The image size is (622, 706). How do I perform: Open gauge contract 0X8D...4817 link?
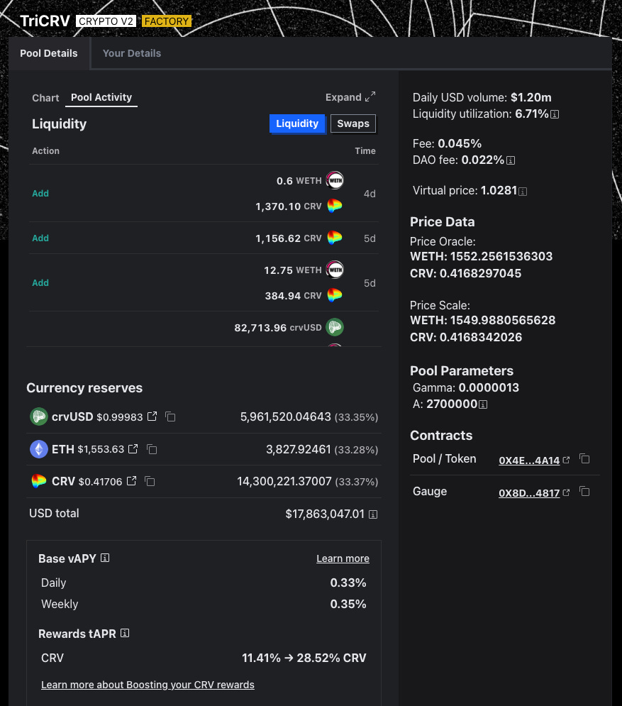coord(534,492)
